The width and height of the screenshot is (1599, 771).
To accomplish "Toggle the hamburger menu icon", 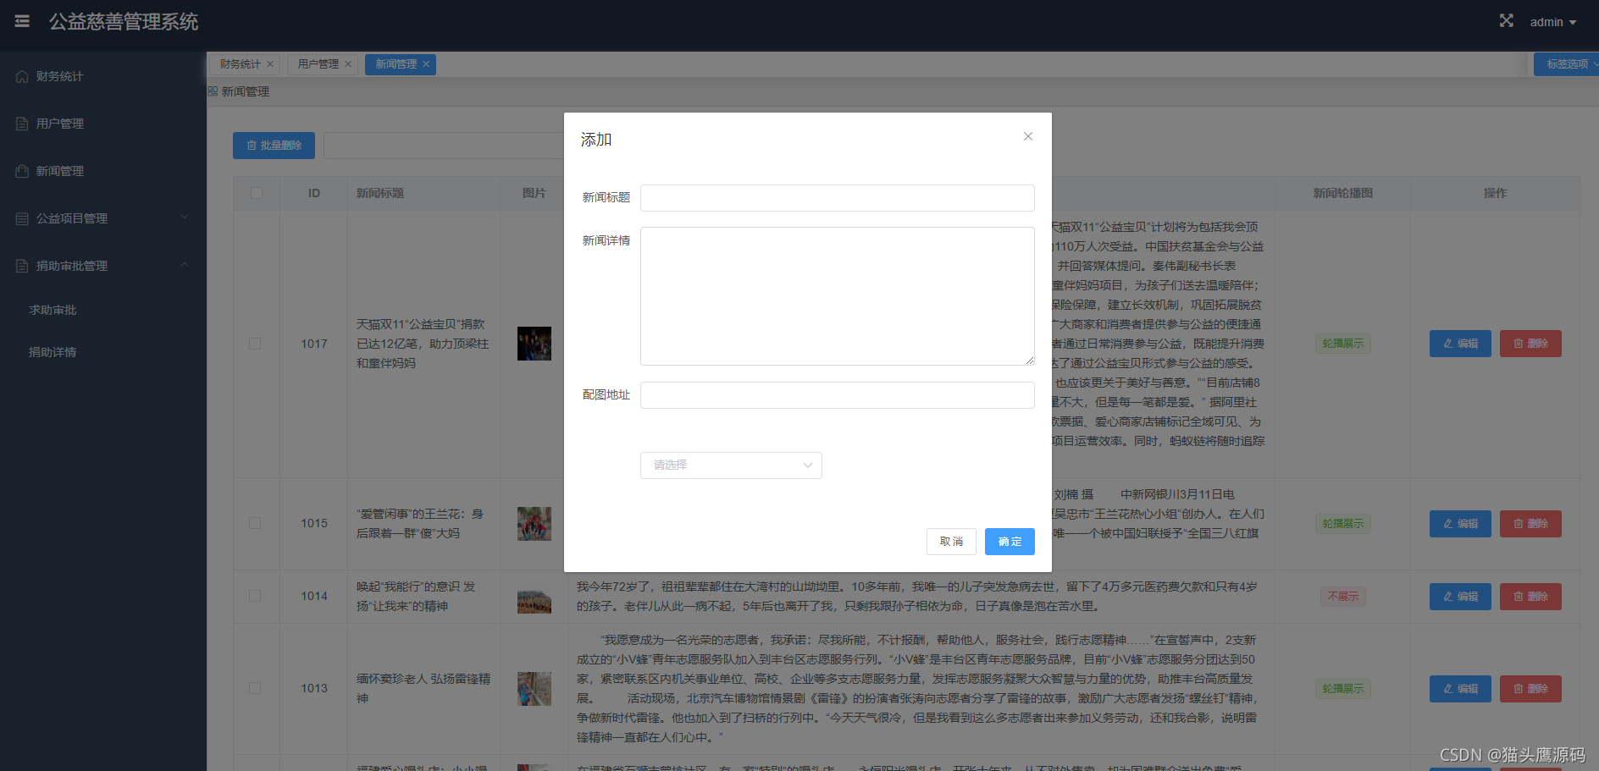I will pyautogui.click(x=22, y=21).
